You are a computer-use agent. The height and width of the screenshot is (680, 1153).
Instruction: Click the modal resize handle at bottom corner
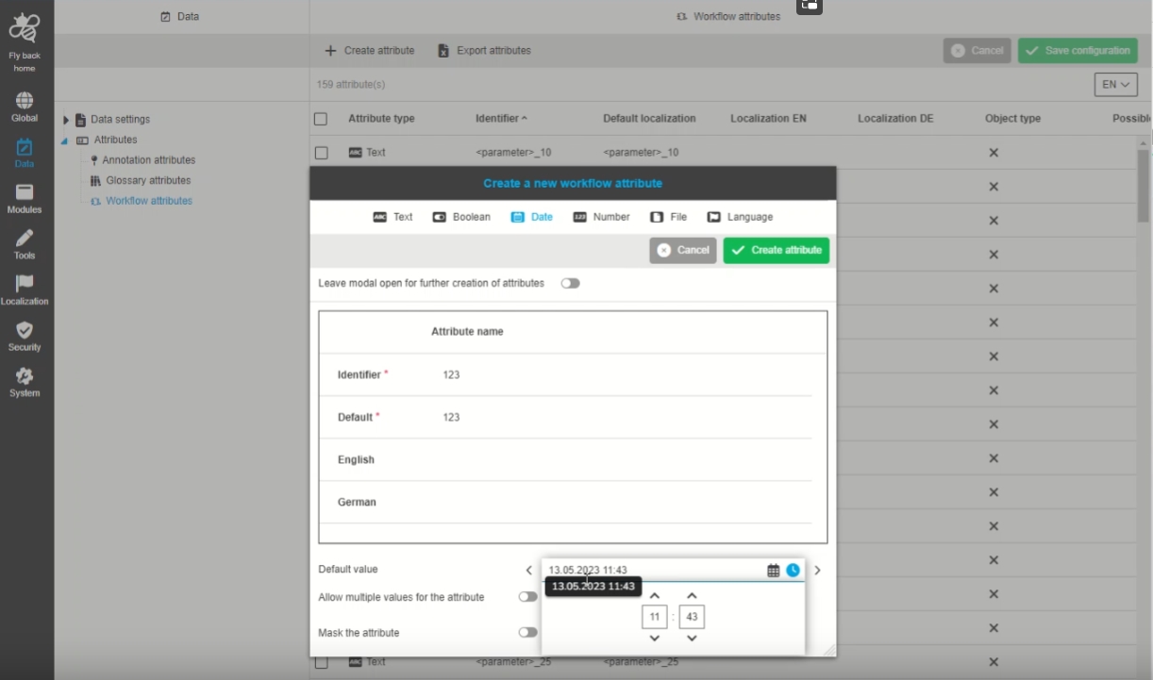click(x=829, y=650)
